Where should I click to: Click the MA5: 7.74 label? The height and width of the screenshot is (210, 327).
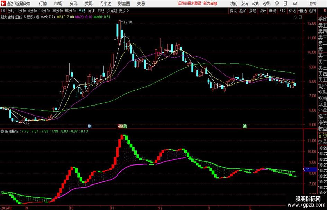coord(48,17)
